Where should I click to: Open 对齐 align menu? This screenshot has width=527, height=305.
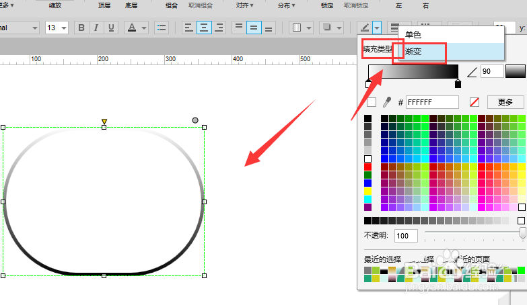click(x=244, y=5)
